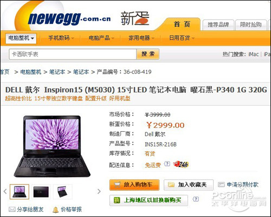Click the 24h delivery badge icon
The image size is (271, 217).
click(180, 164)
